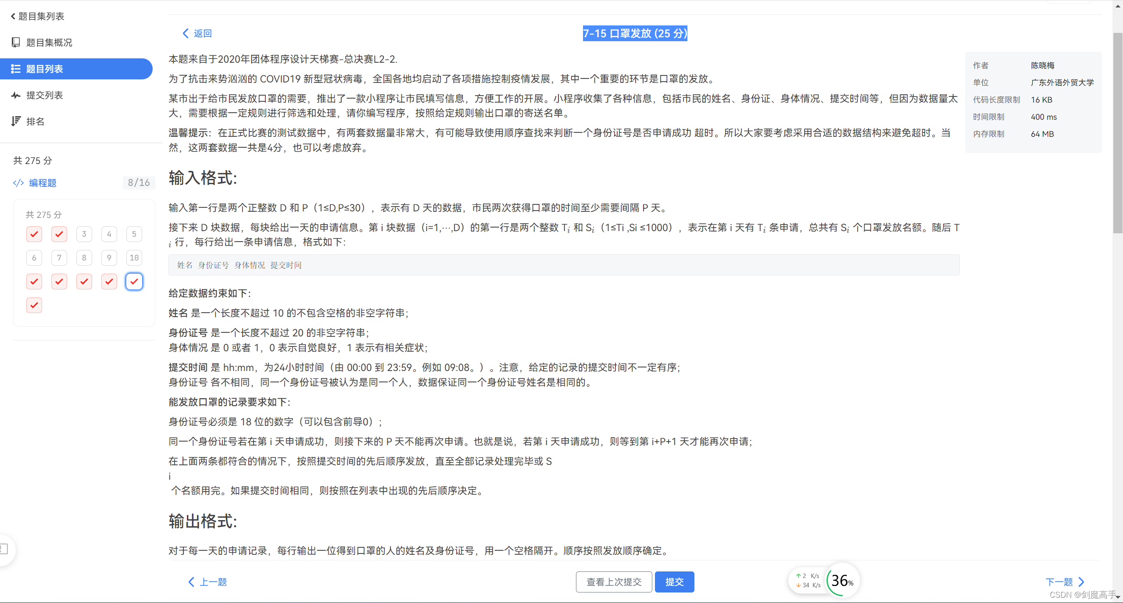Click the 提交列表 waveform icon

(16, 95)
